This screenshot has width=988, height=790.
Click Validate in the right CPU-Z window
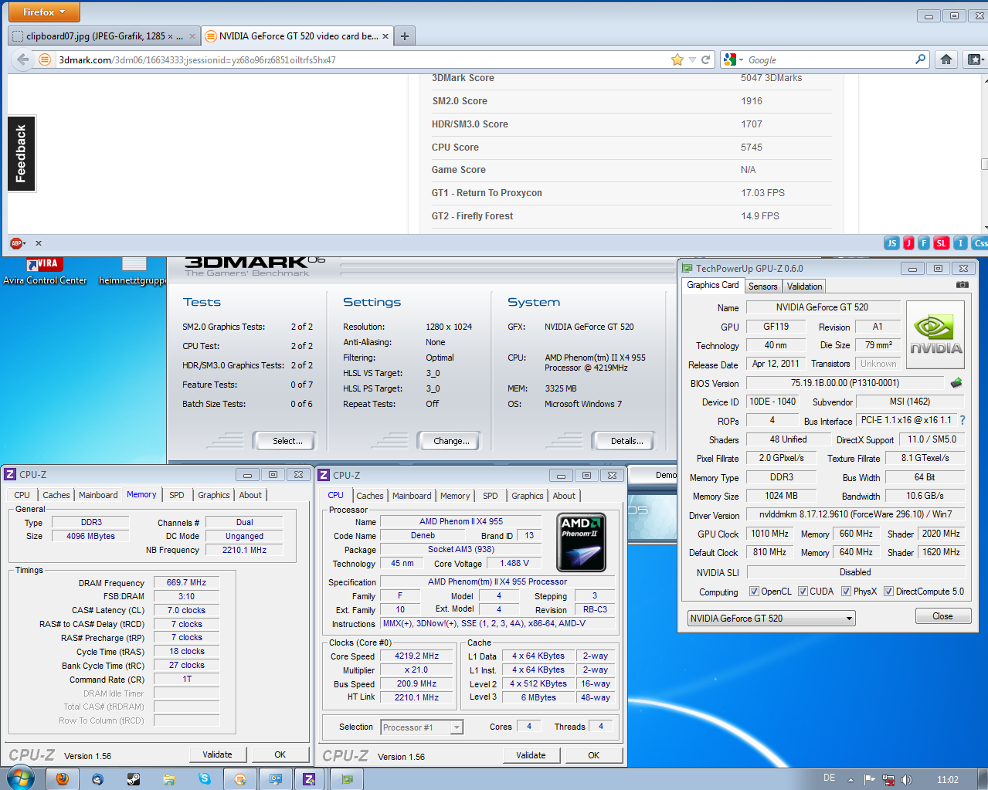(531, 755)
